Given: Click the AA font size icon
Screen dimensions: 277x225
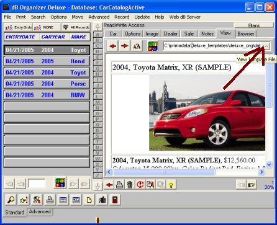Looking at the screenshot, I should coord(137,46).
